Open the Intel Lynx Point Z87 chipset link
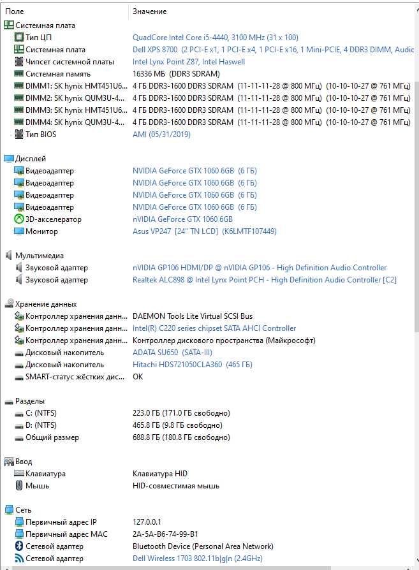The width and height of the screenshot is (419, 570). pos(188,61)
